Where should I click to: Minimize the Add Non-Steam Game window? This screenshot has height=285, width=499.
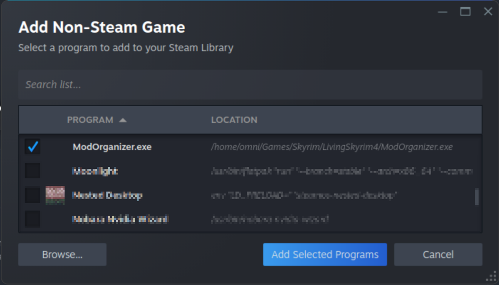tap(443, 12)
